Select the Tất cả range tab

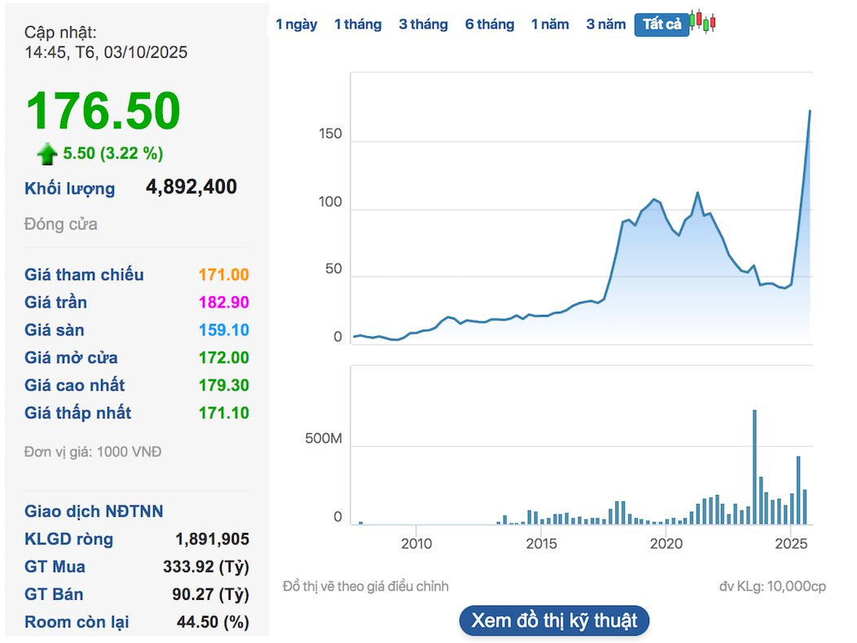click(661, 24)
